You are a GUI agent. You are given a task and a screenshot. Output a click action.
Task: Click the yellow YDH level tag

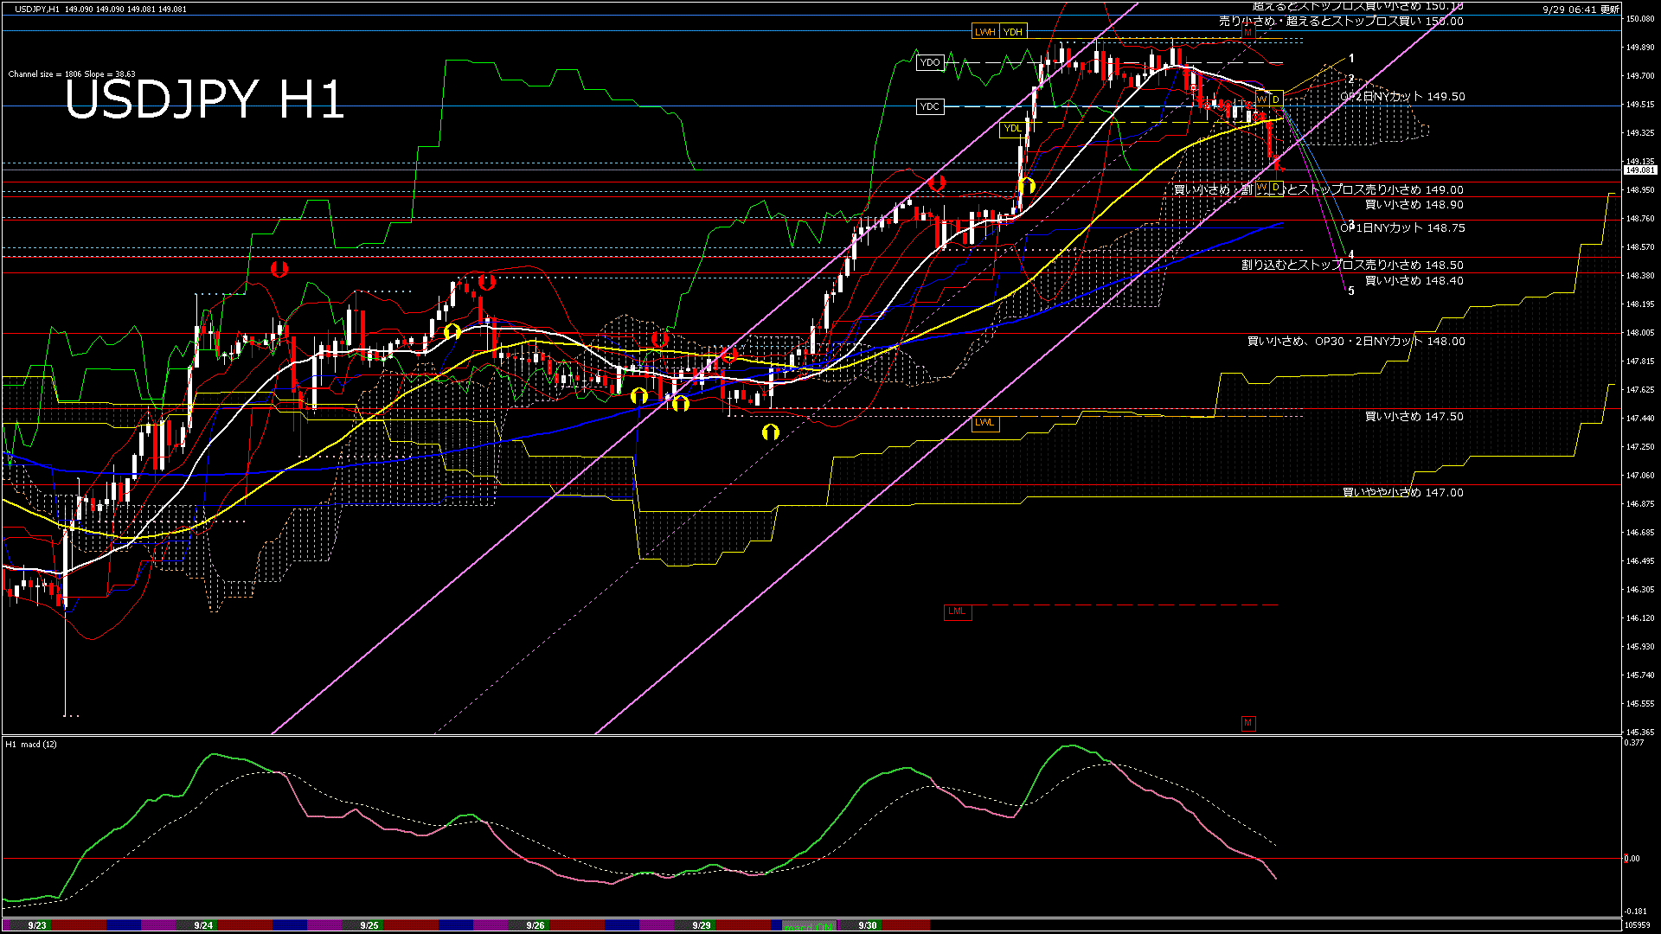pyautogui.click(x=1013, y=32)
